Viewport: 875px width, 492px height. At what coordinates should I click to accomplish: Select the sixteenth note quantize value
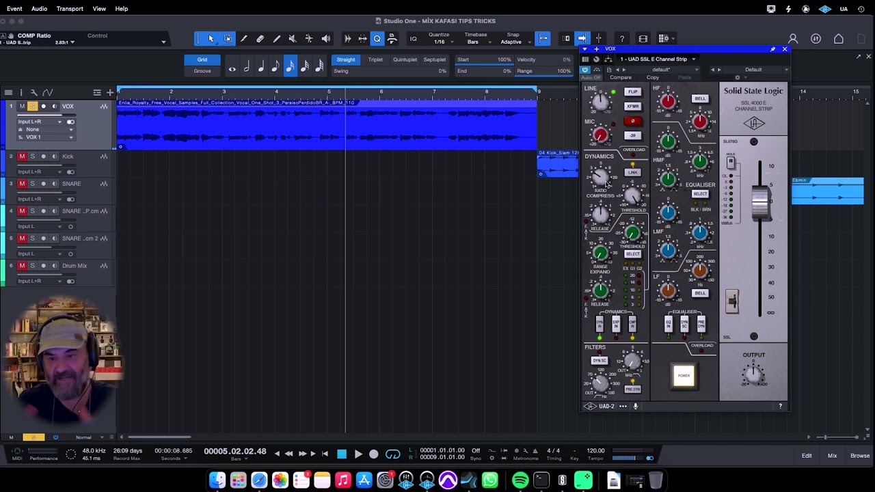(x=290, y=67)
